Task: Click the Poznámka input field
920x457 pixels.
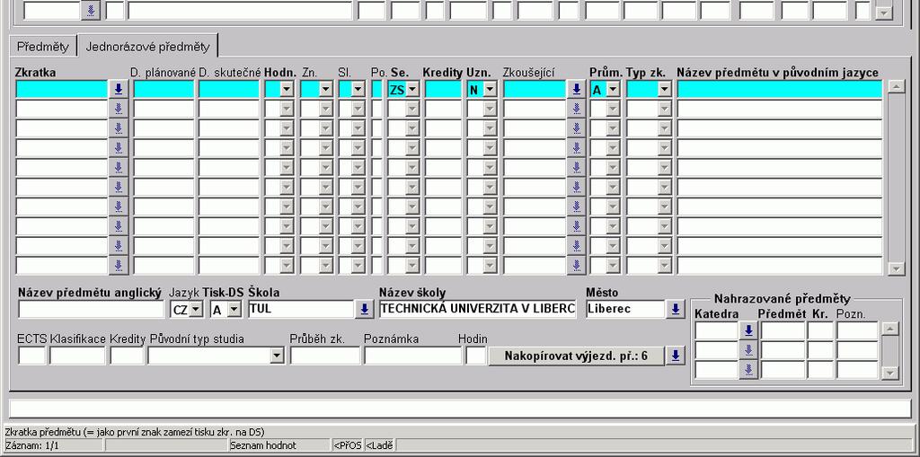Action: [x=413, y=356]
